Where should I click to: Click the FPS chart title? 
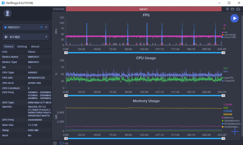coord(146,15)
